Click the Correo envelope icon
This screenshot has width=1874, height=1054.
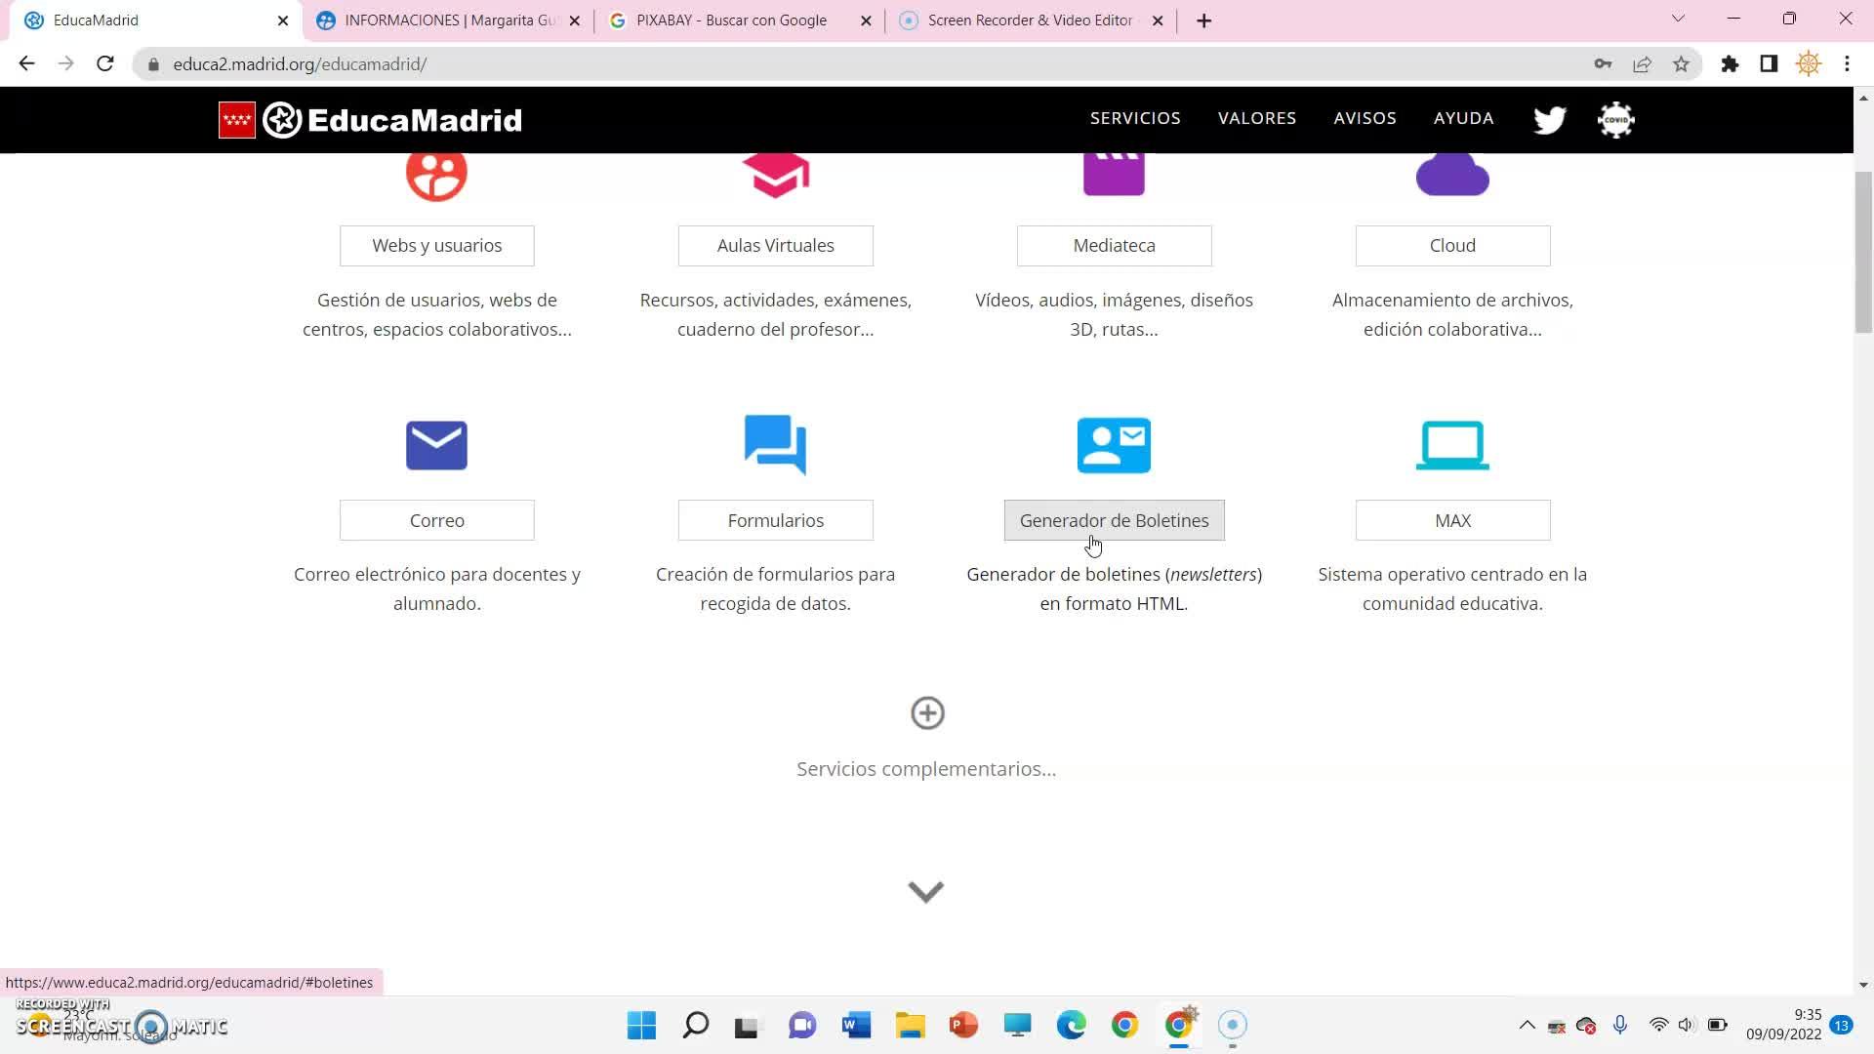point(436,445)
